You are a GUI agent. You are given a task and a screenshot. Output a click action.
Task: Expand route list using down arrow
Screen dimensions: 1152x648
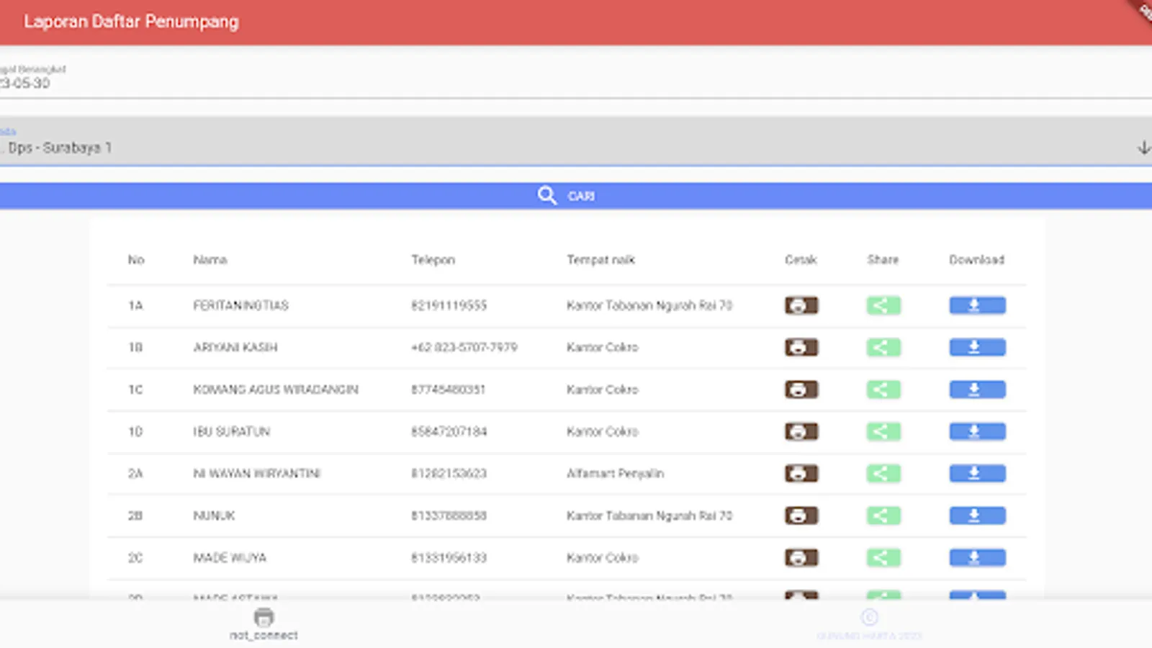point(1143,148)
